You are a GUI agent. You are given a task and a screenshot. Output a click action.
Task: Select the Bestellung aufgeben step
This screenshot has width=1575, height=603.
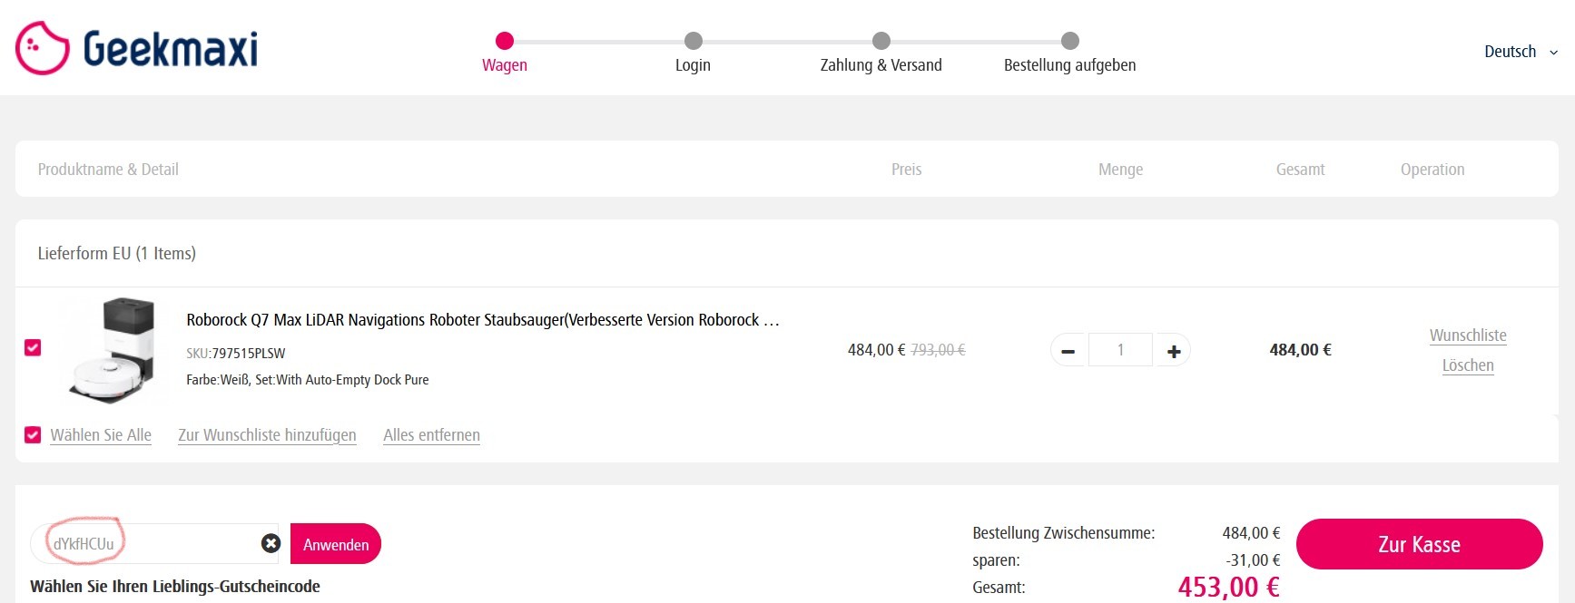coord(1069,53)
